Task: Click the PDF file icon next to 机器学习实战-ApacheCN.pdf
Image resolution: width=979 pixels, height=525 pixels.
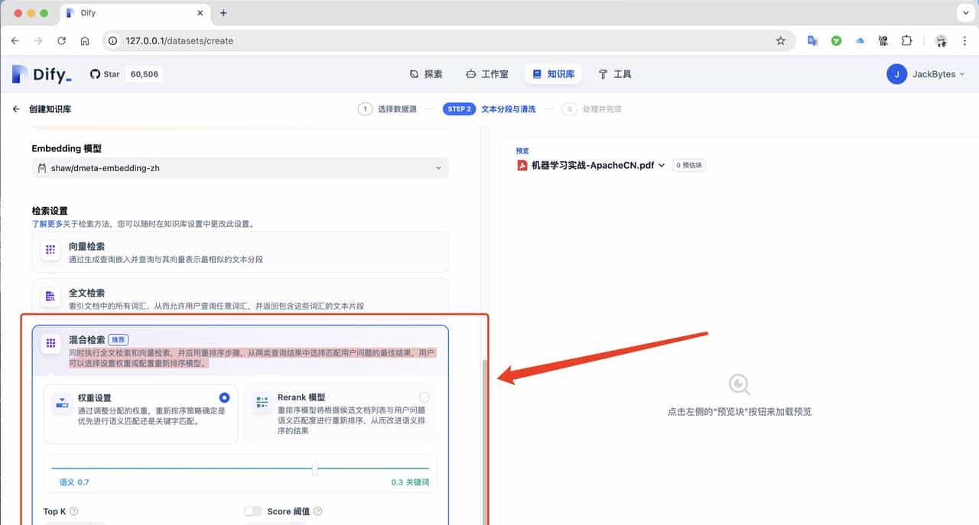Action: 523,164
